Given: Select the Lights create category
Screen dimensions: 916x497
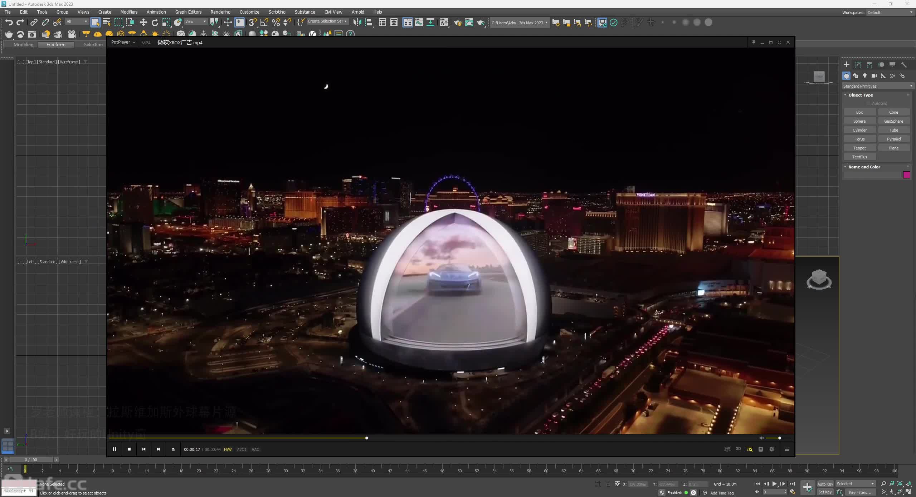Looking at the screenshot, I should pos(865,76).
